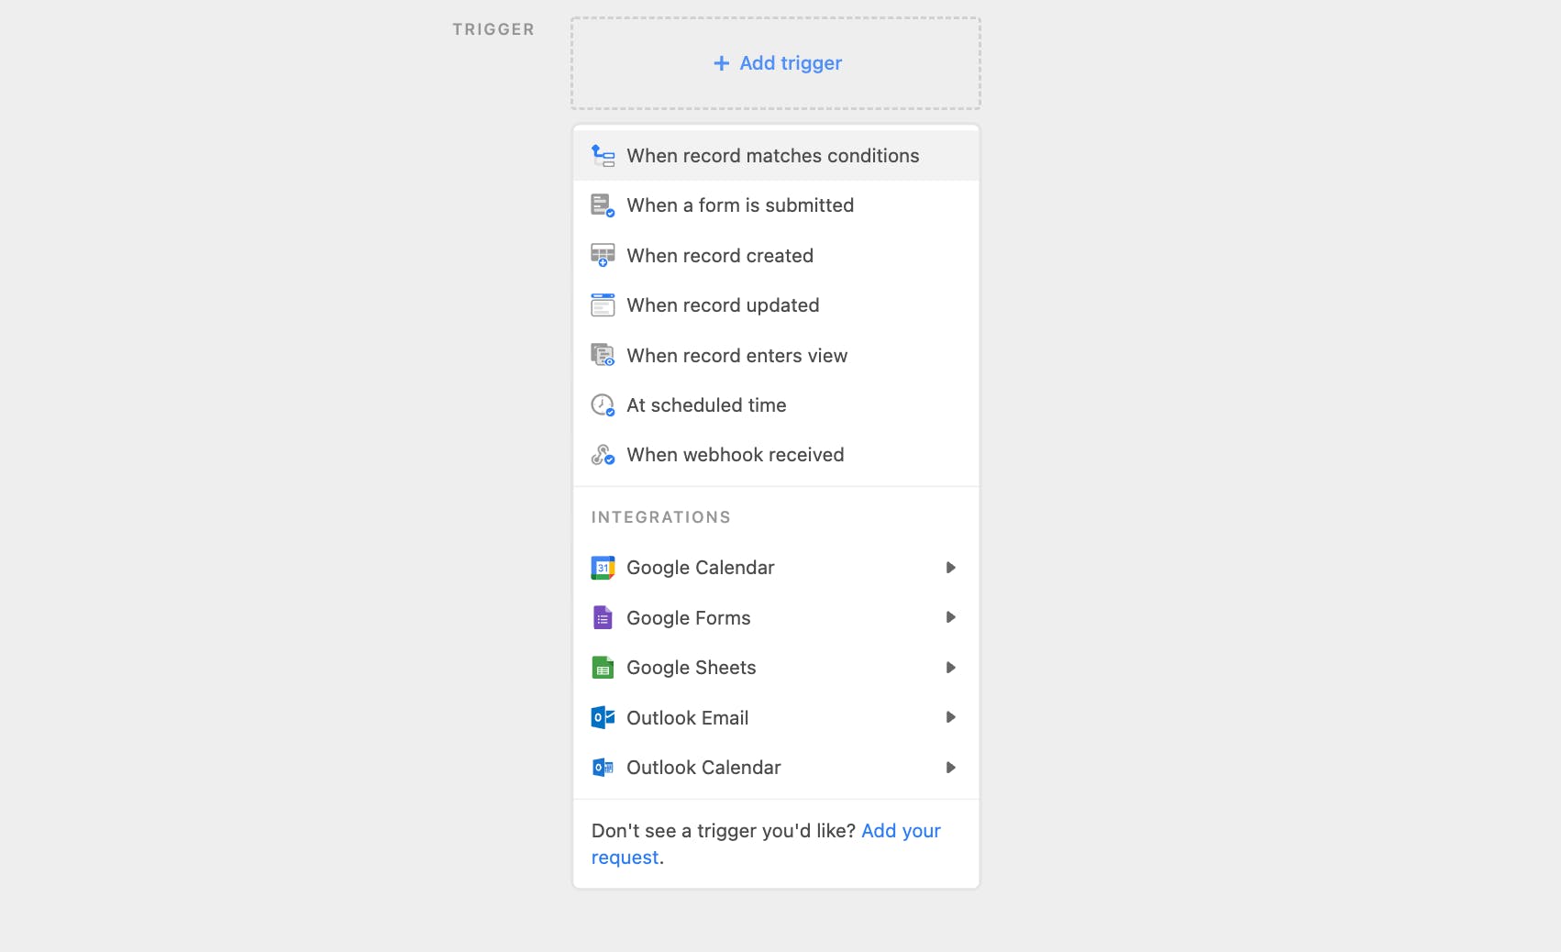Click the Outlook Email icon
The height and width of the screenshot is (952, 1561).
coord(603,717)
